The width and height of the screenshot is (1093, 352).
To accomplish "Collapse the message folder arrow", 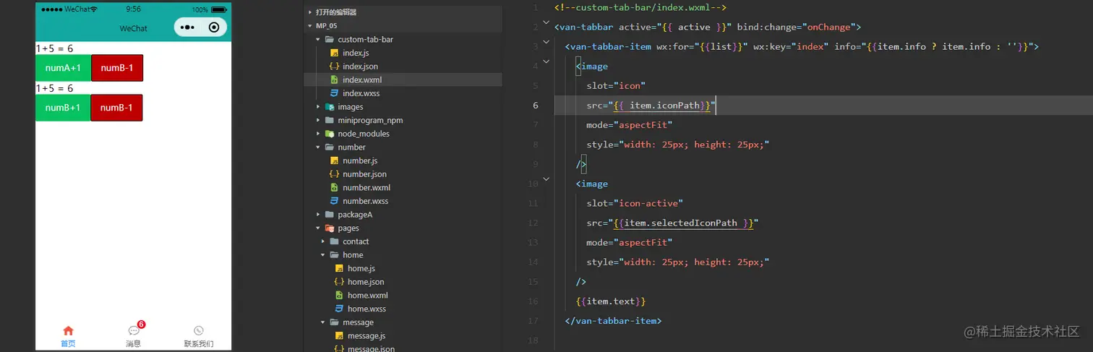I will 323,322.
